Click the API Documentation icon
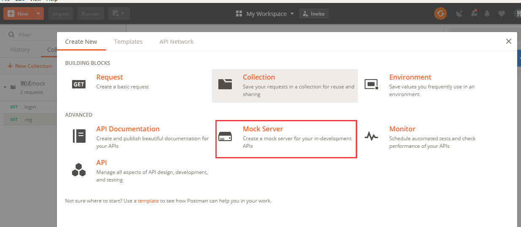Image resolution: width=521 pixels, height=227 pixels. (79, 136)
